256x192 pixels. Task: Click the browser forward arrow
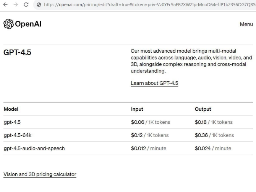(15, 5)
